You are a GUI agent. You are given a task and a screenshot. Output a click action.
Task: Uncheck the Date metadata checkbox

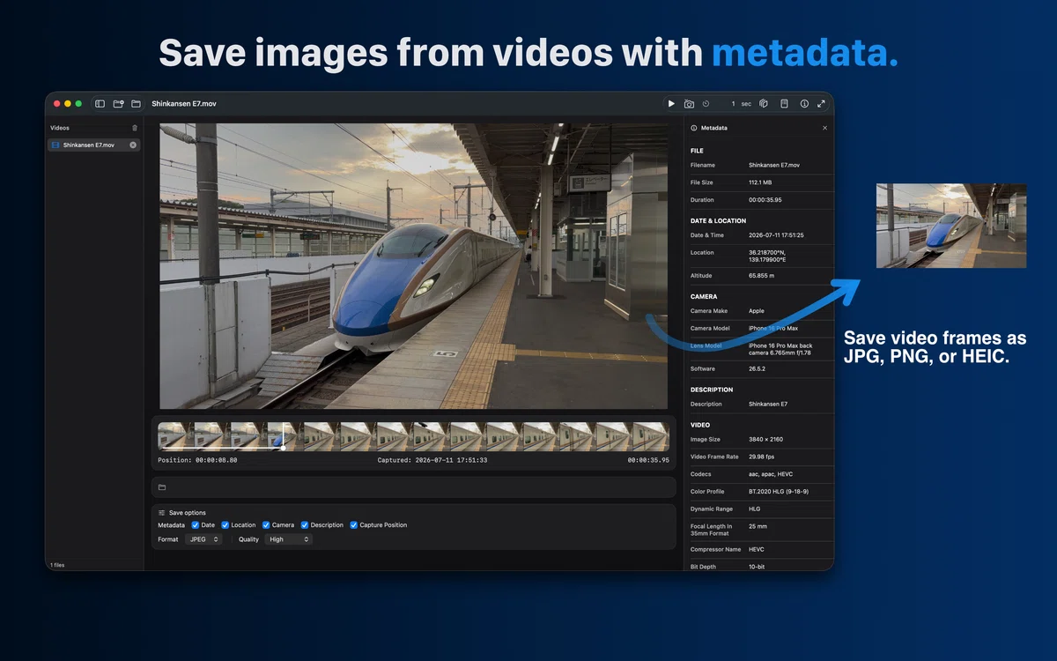pyautogui.click(x=196, y=525)
